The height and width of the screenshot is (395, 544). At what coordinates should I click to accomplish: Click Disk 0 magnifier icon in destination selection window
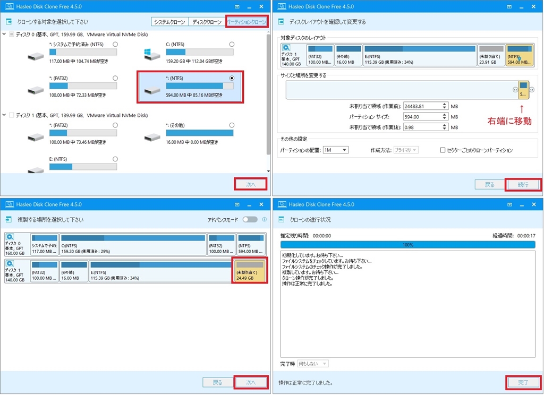10,237
